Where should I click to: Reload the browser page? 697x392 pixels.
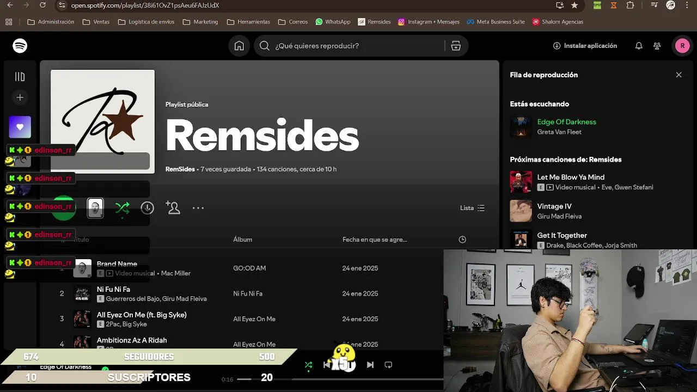43,5
